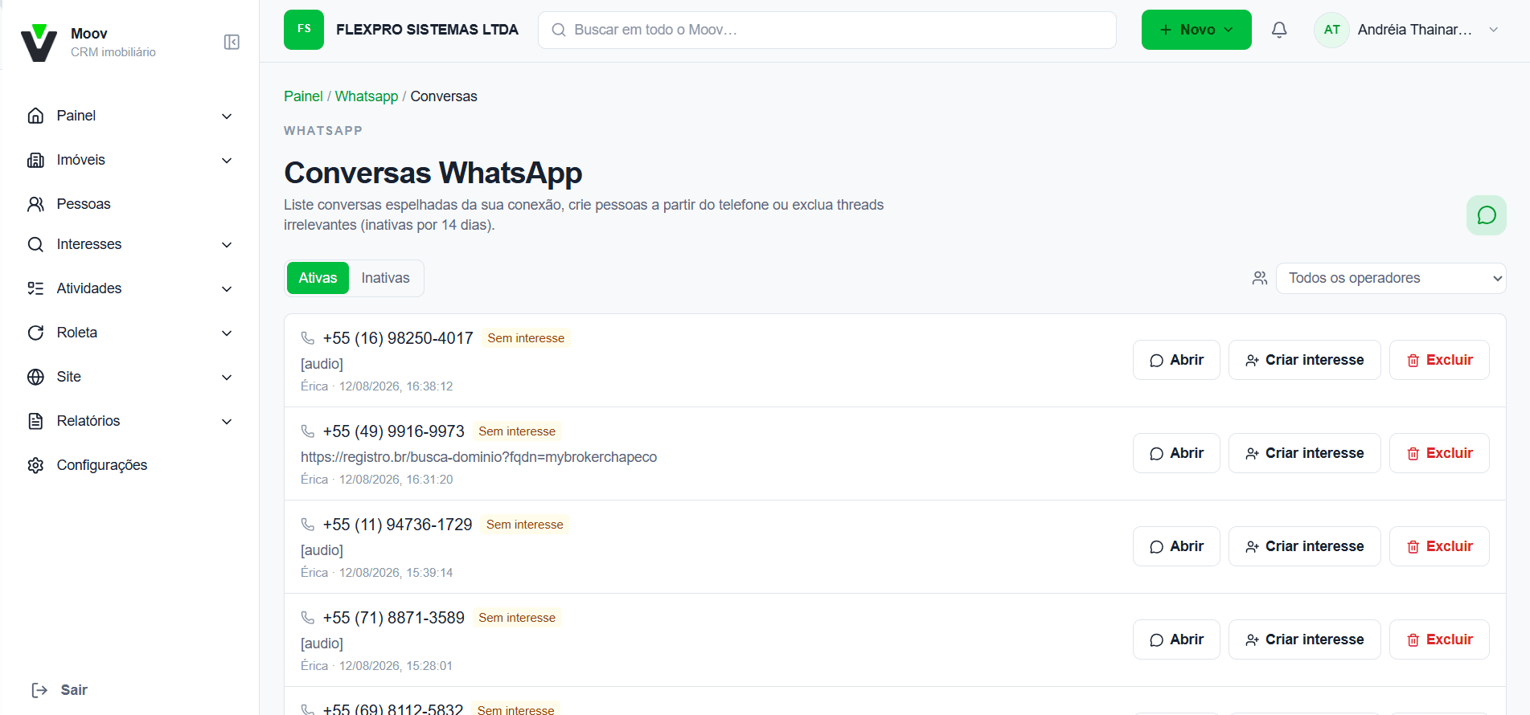Open the conversation with +55 (49) 9916-9973
The width and height of the screenshot is (1530, 715).
1176,453
